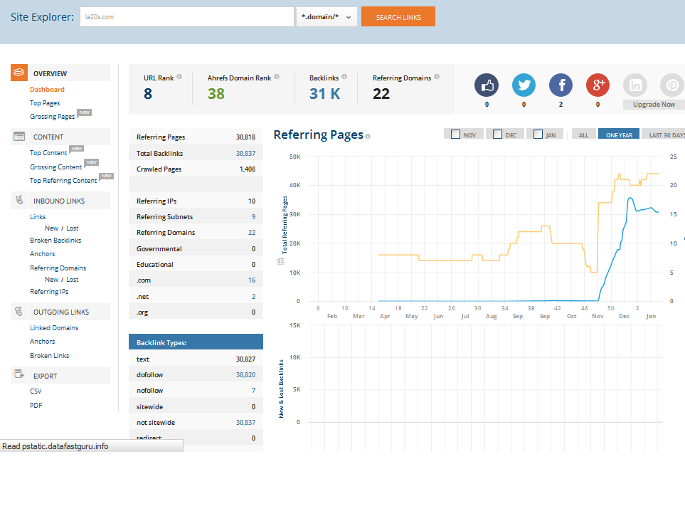Screen dimensions: 685x511
Task: Toggle the JAN checkbox
Action: pos(538,135)
